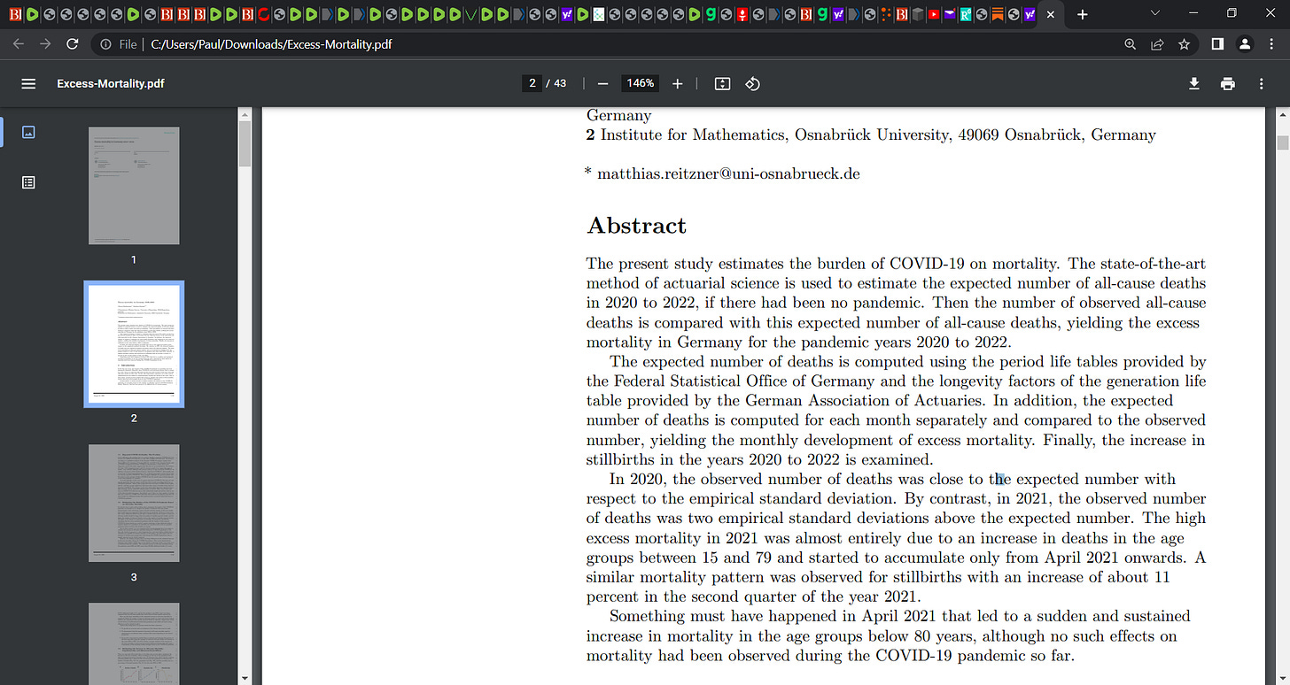Switch to the red microphone icon tab
The image size is (1290, 685).
click(x=742, y=15)
